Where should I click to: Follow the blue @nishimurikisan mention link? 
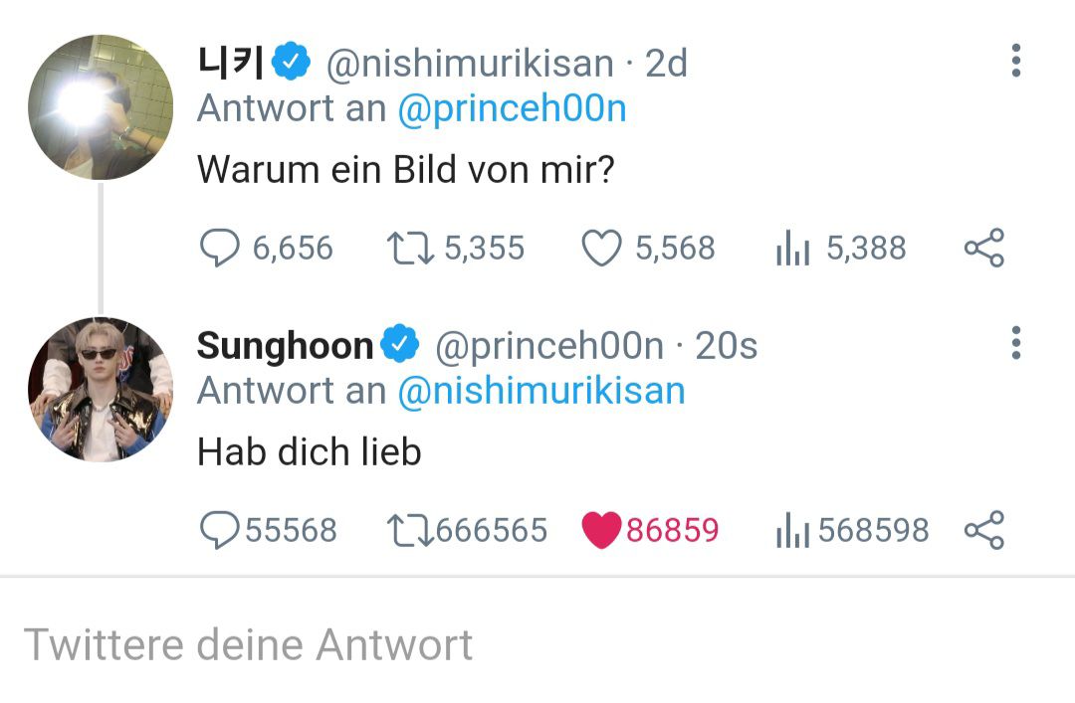tap(541, 391)
